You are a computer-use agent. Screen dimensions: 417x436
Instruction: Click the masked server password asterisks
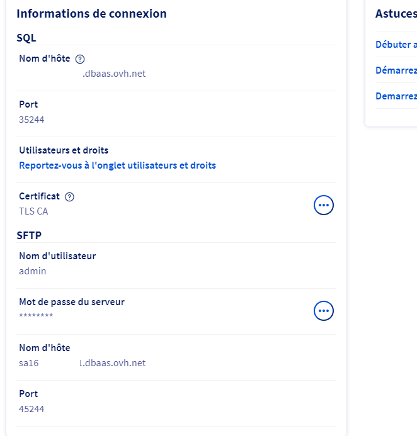pyautogui.click(x=36, y=316)
